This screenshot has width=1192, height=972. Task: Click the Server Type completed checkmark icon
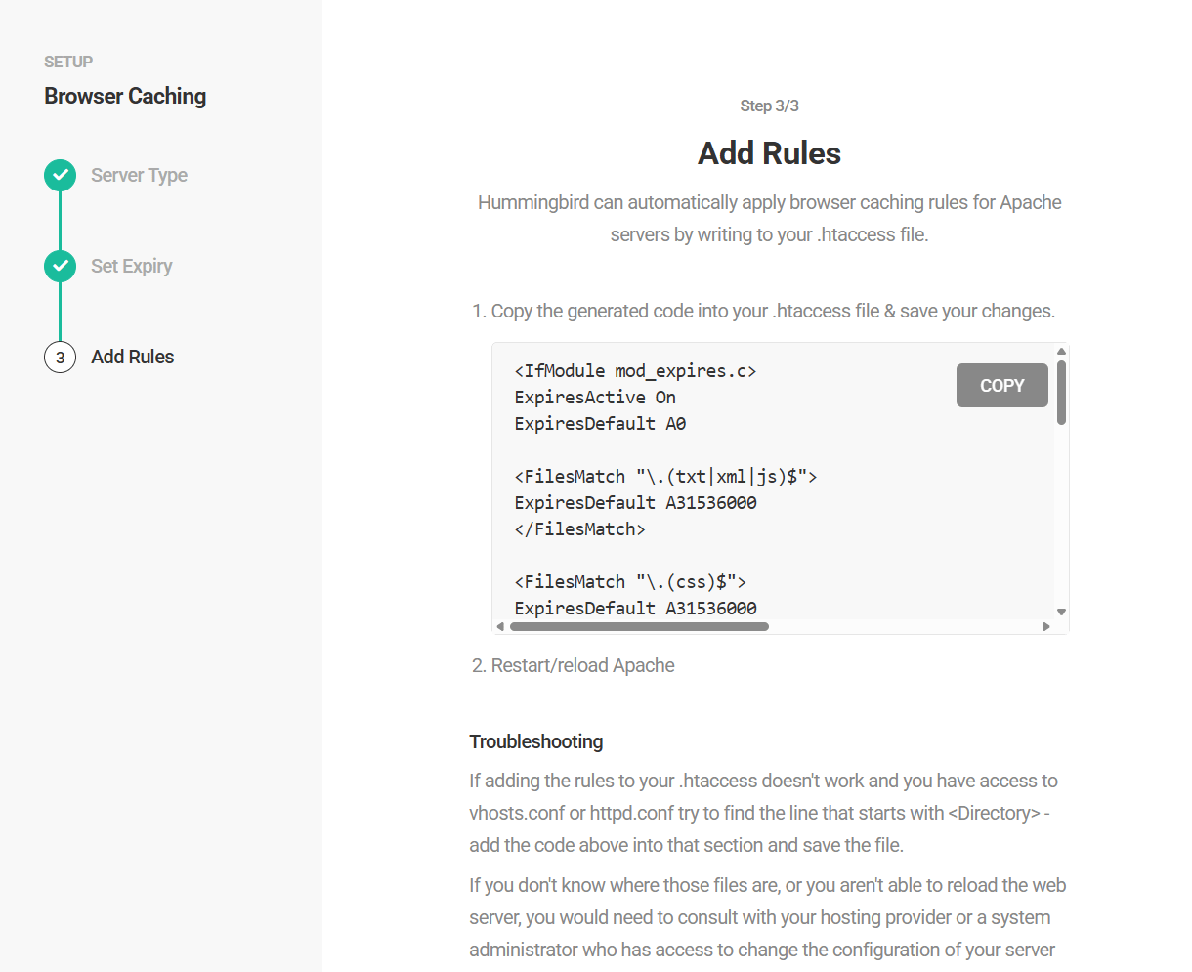point(60,176)
